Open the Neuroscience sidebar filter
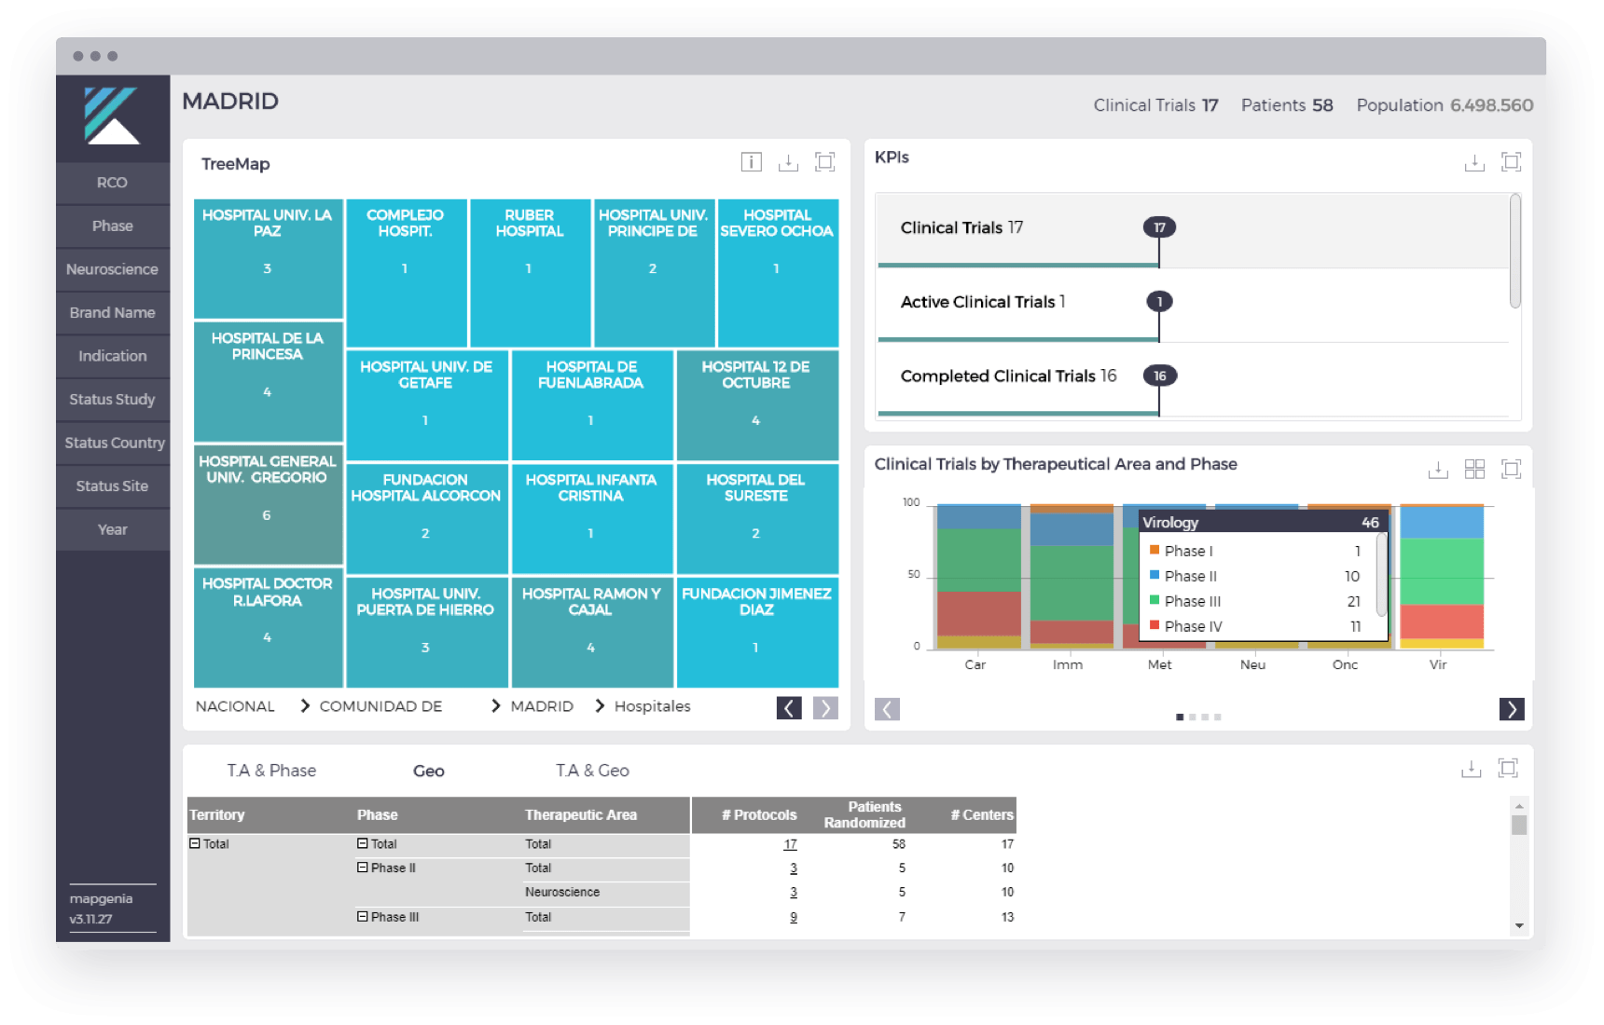Screen dimensions: 1604x1025 tap(112, 269)
